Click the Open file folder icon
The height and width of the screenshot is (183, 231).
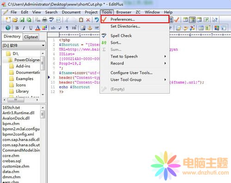pos(15,20)
